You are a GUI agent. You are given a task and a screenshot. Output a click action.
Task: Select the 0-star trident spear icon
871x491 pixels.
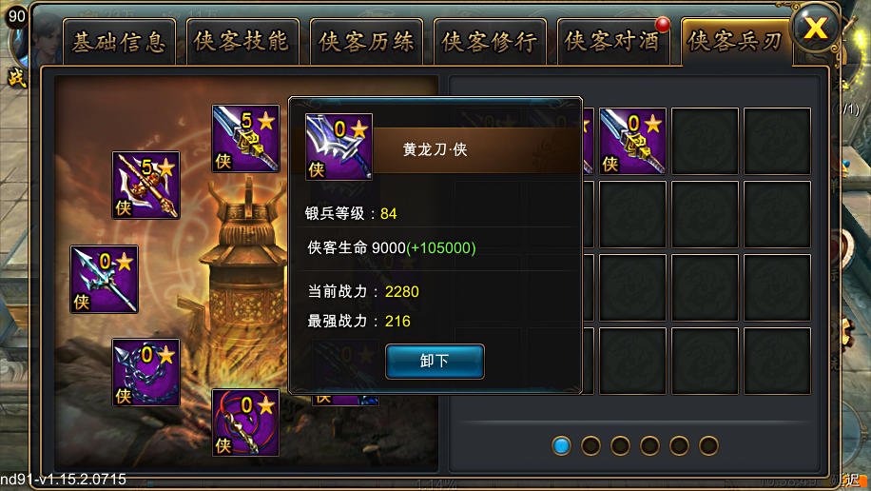[104, 279]
